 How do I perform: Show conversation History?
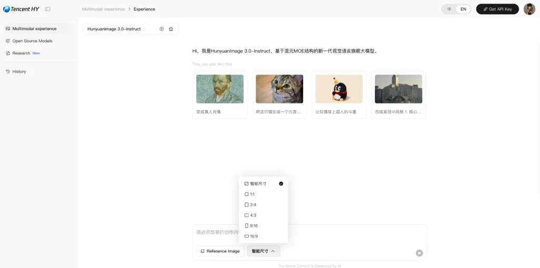point(38,72)
